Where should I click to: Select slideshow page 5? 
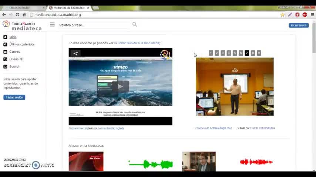click(235, 53)
